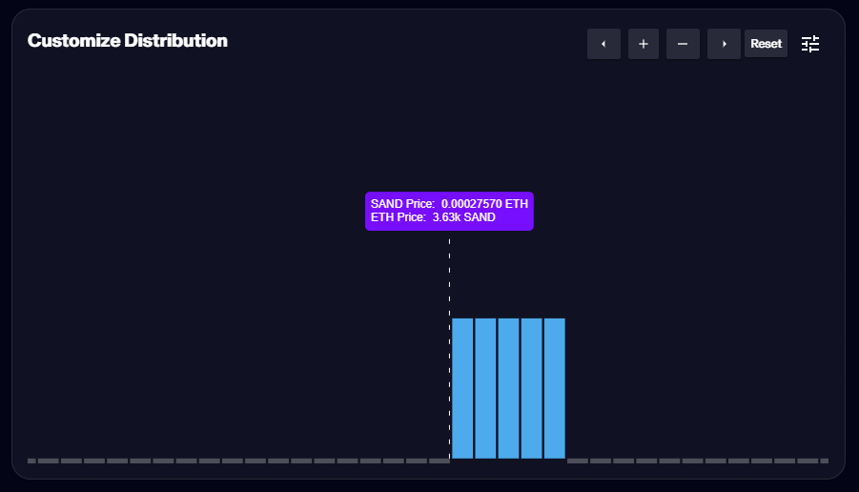Click the ETH Price 3.63k SAND text
The image size is (859, 492).
click(433, 217)
